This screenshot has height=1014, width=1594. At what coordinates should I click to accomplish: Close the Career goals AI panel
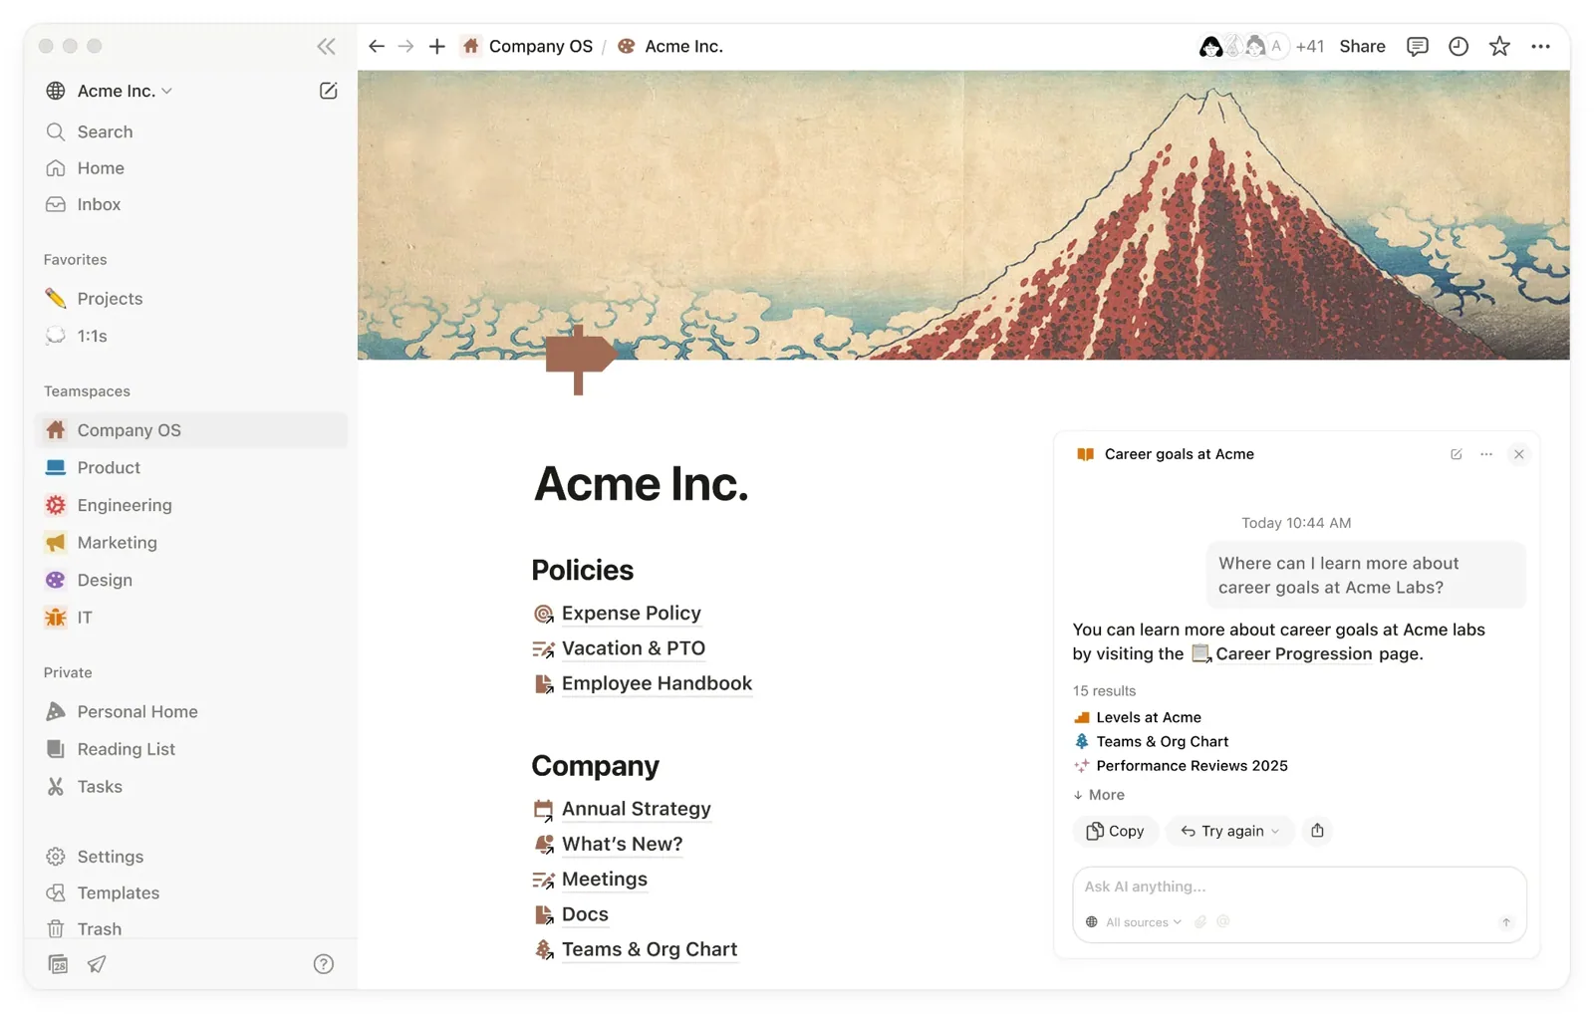(x=1518, y=454)
